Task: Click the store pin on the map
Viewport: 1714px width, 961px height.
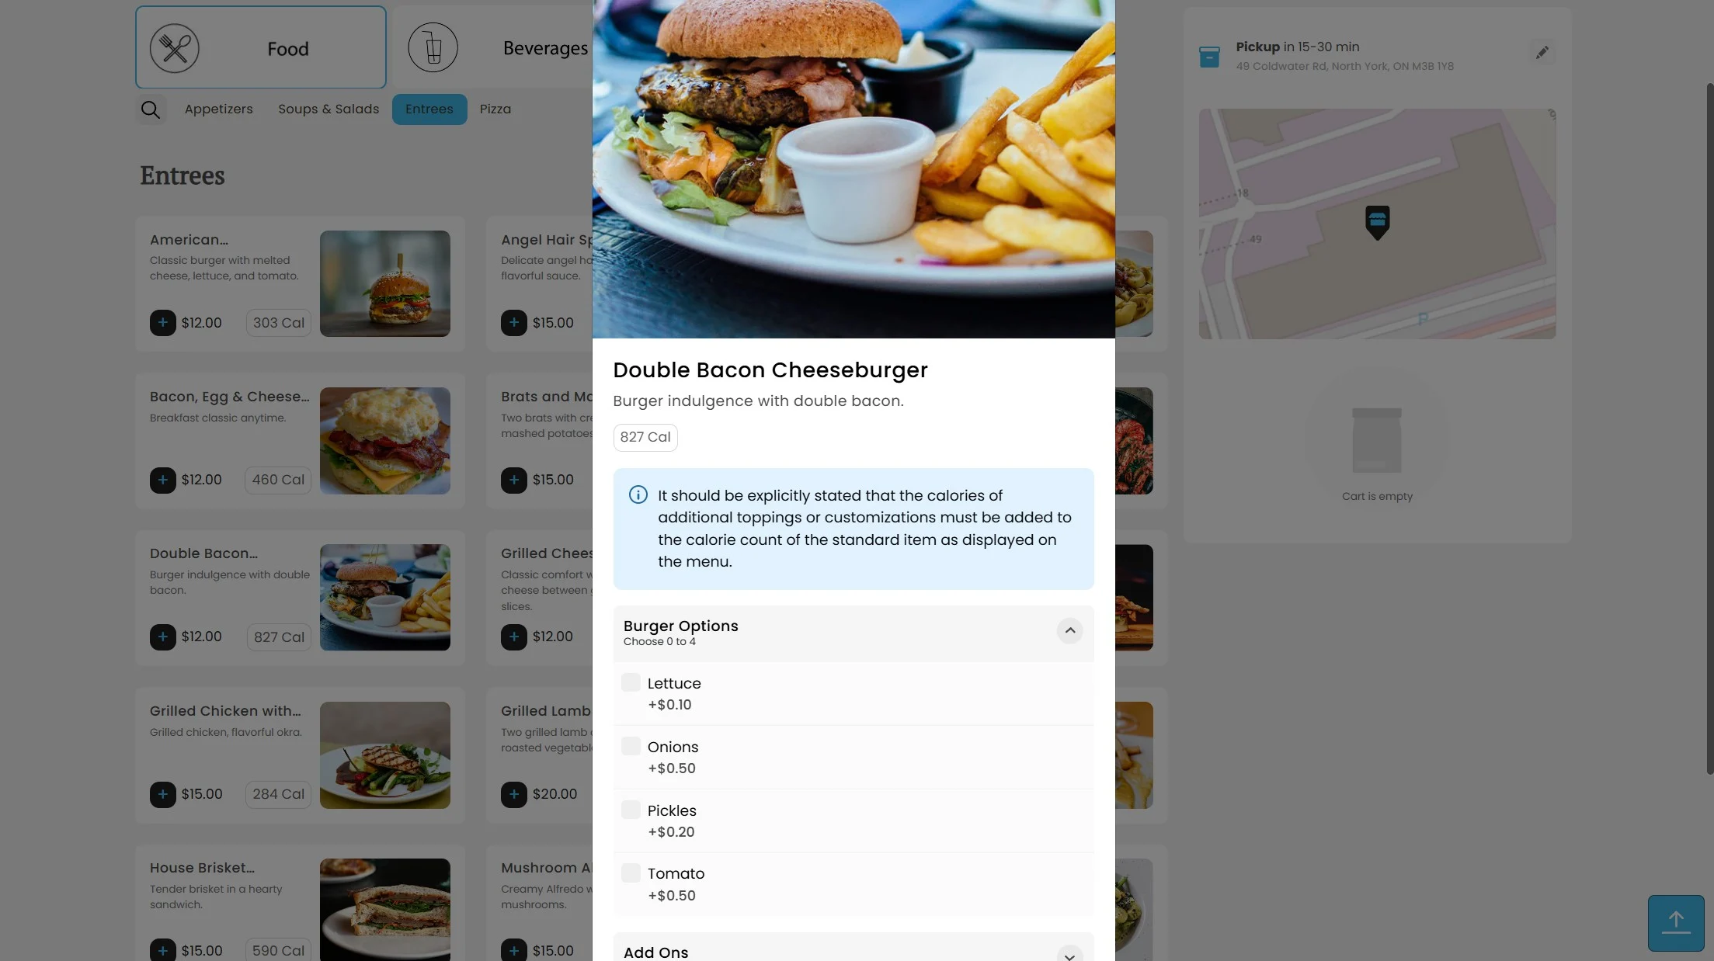Action: click(x=1377, y=223)
